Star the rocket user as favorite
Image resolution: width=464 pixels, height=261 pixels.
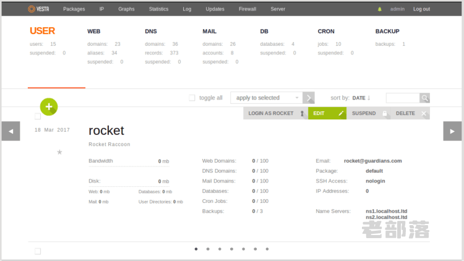(x=59, y=152)
